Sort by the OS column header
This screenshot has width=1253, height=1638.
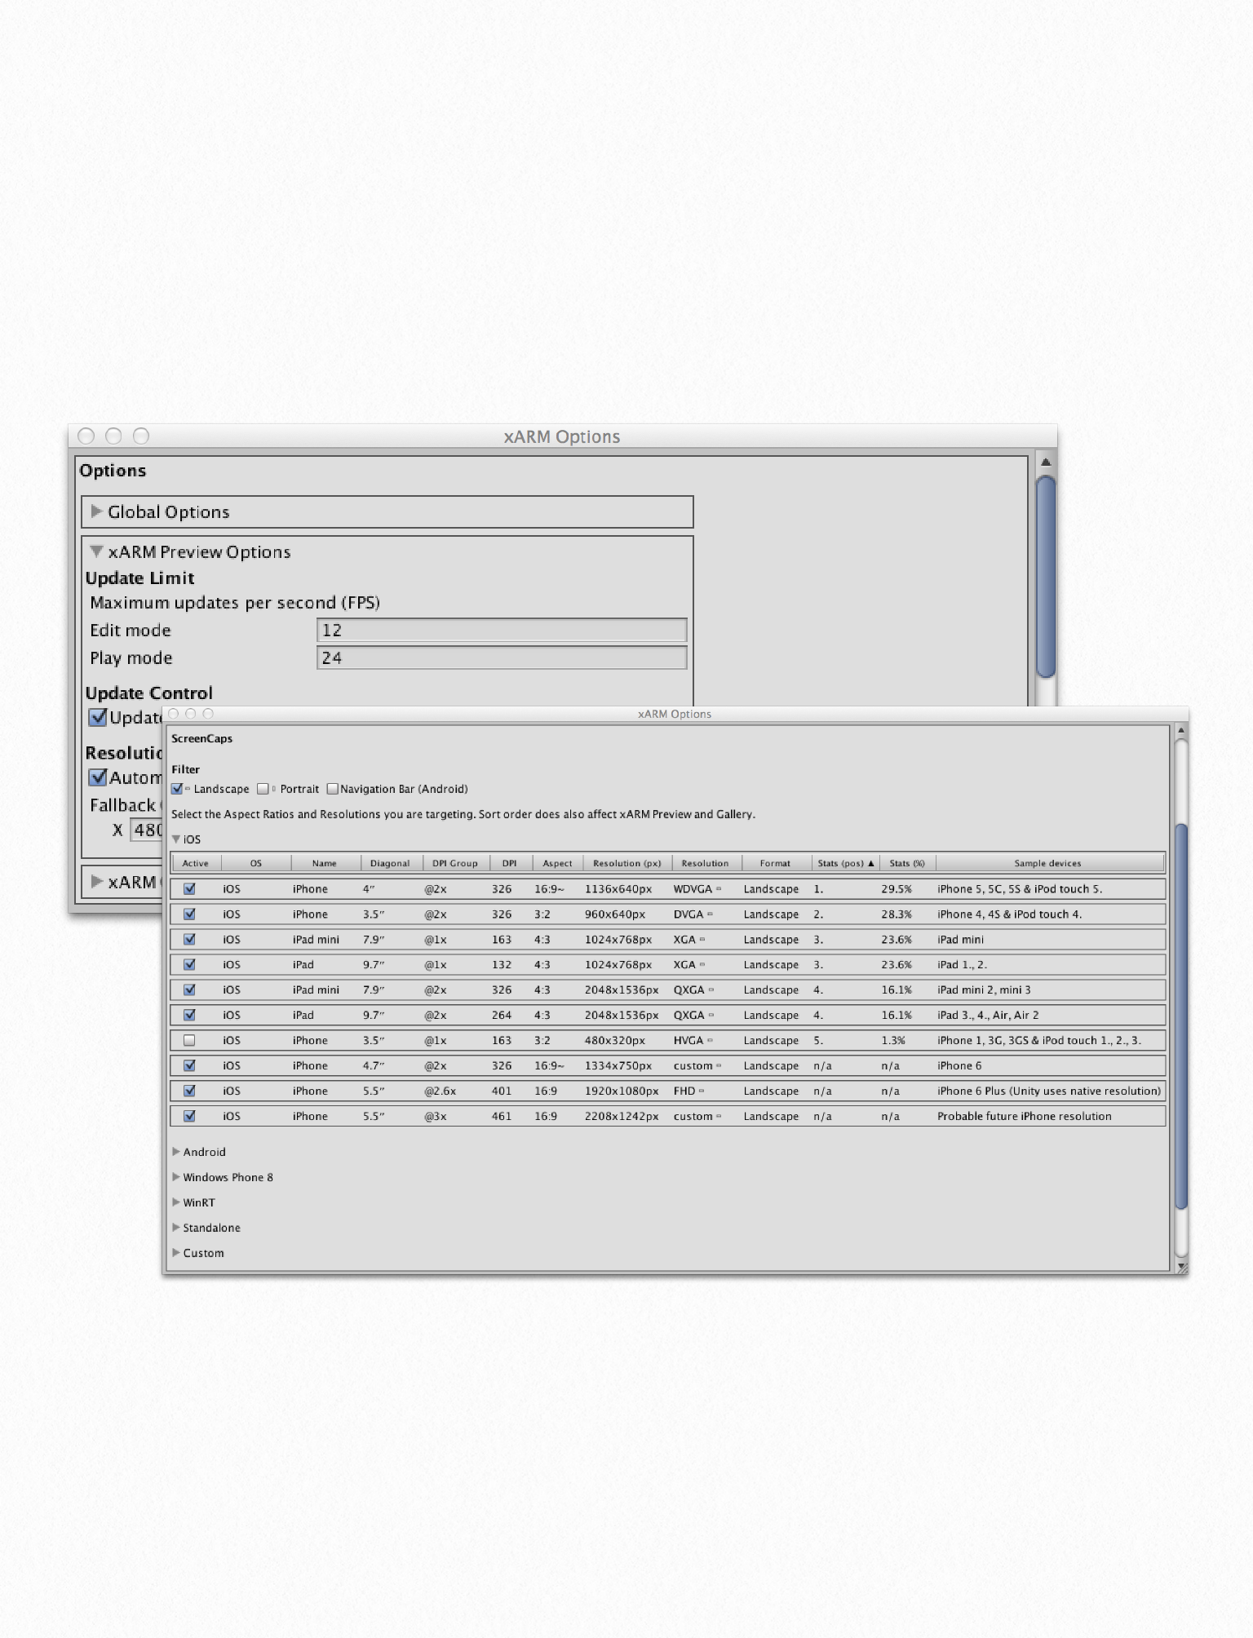(x=256, y=863)
